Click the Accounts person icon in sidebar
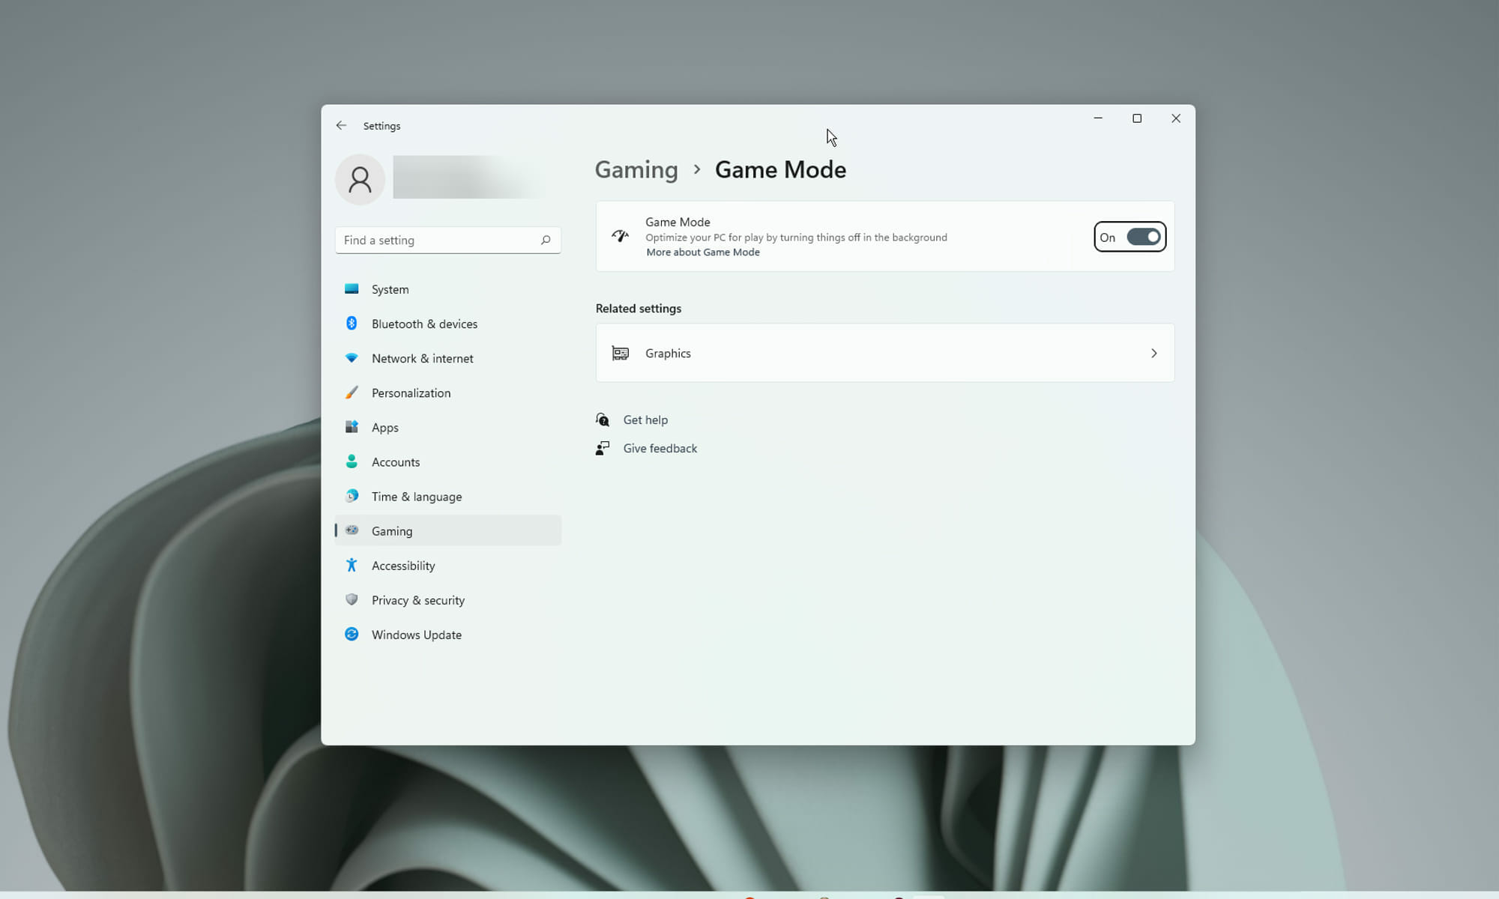 click(x=352, y=461)
